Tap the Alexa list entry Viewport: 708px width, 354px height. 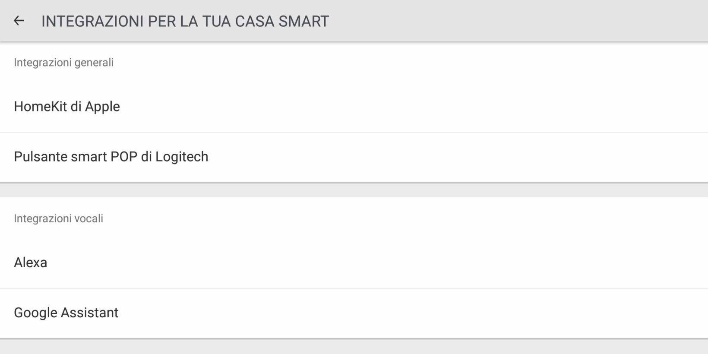[x=31, y=262]
